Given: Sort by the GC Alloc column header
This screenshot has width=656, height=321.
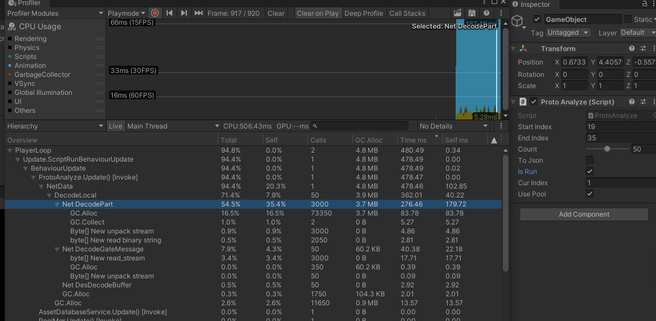Looking at the screenshot, I should 369,140.
